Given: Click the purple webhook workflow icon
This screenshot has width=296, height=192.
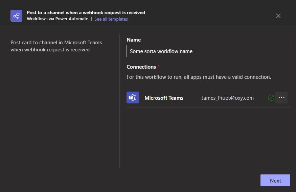Looking at the screenshot, I should (x=17, y=16).
